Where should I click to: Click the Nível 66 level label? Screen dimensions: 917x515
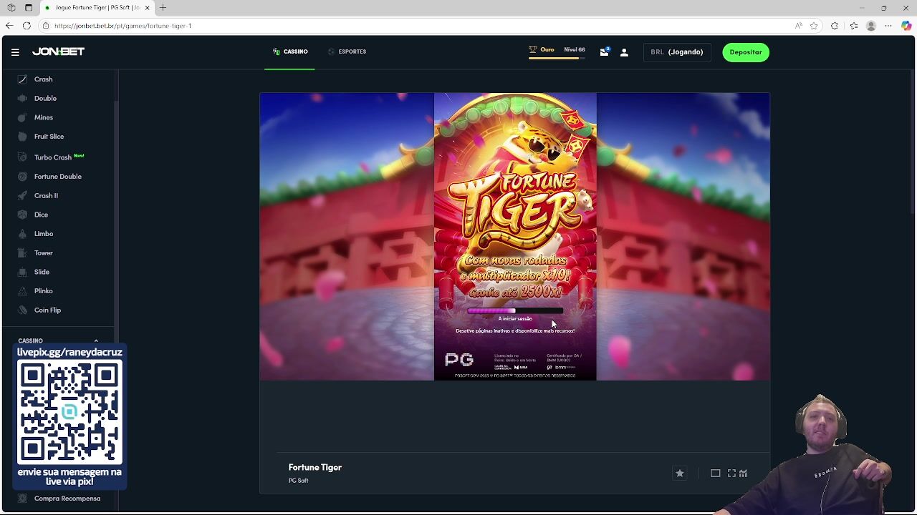coord(575,50)
